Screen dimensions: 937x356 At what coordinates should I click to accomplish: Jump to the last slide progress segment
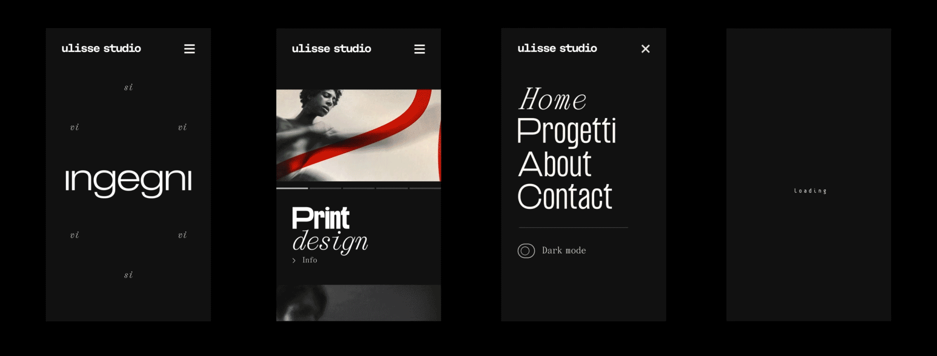coord(425,188)
